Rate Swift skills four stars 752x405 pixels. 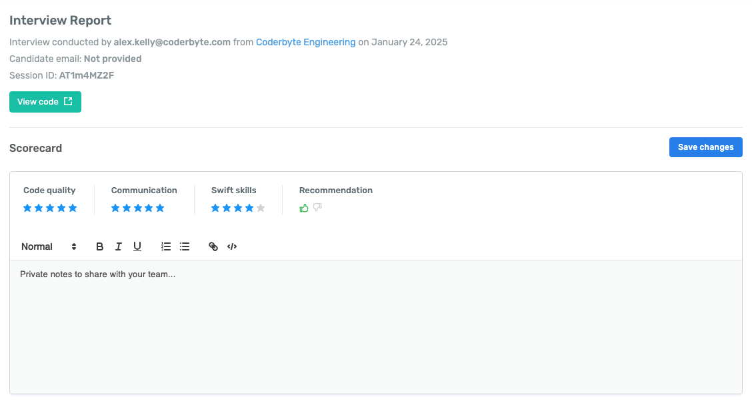coord(249,208)
